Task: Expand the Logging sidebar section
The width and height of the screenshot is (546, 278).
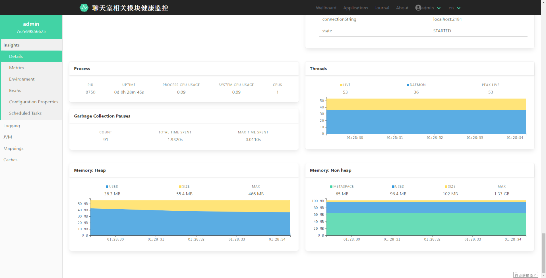Action: point(12,126)
